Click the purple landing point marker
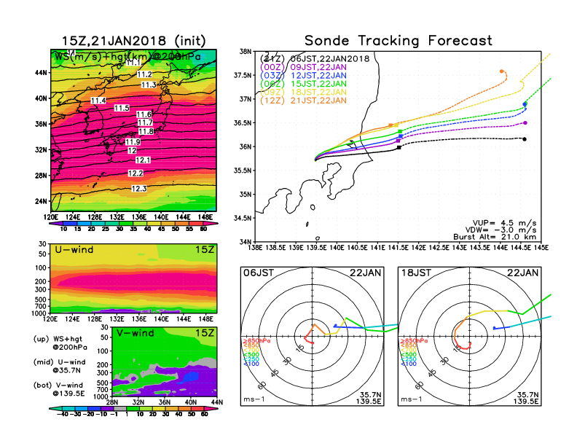577x446 pixels. [x=525, y=123]
